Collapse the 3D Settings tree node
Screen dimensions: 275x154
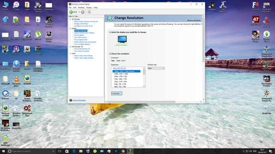point(70,19)
